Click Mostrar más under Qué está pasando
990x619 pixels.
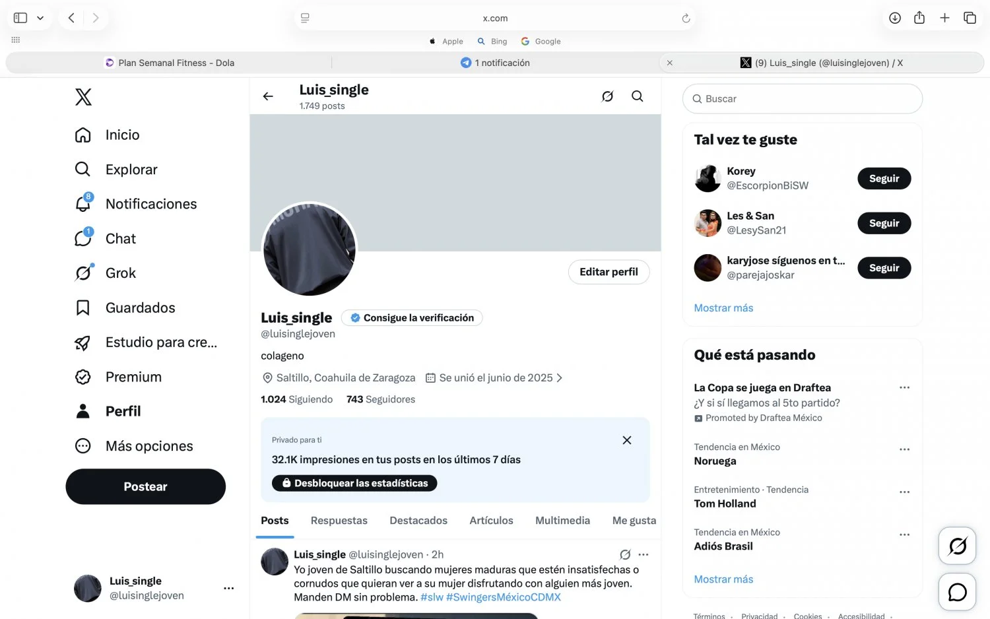(x=723, y=579)
